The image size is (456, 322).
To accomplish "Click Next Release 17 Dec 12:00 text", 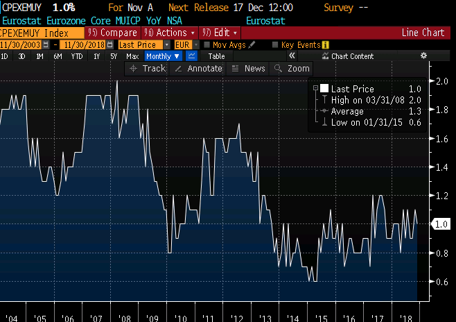I will (x=231, y=8).
